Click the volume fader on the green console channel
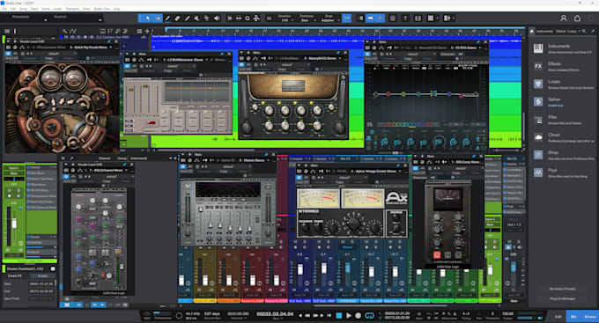This screenshot has width=599, height=323. pyautogui.click(x=14, y=223)
